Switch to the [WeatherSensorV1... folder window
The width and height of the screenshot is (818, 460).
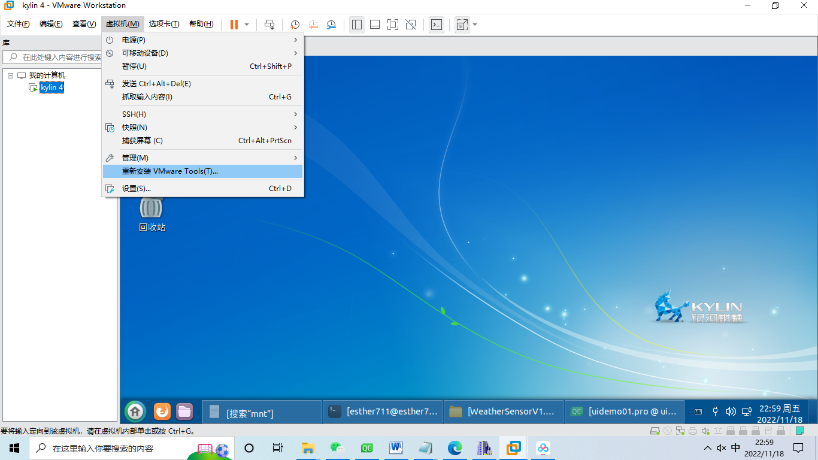(x=504, y=412)
